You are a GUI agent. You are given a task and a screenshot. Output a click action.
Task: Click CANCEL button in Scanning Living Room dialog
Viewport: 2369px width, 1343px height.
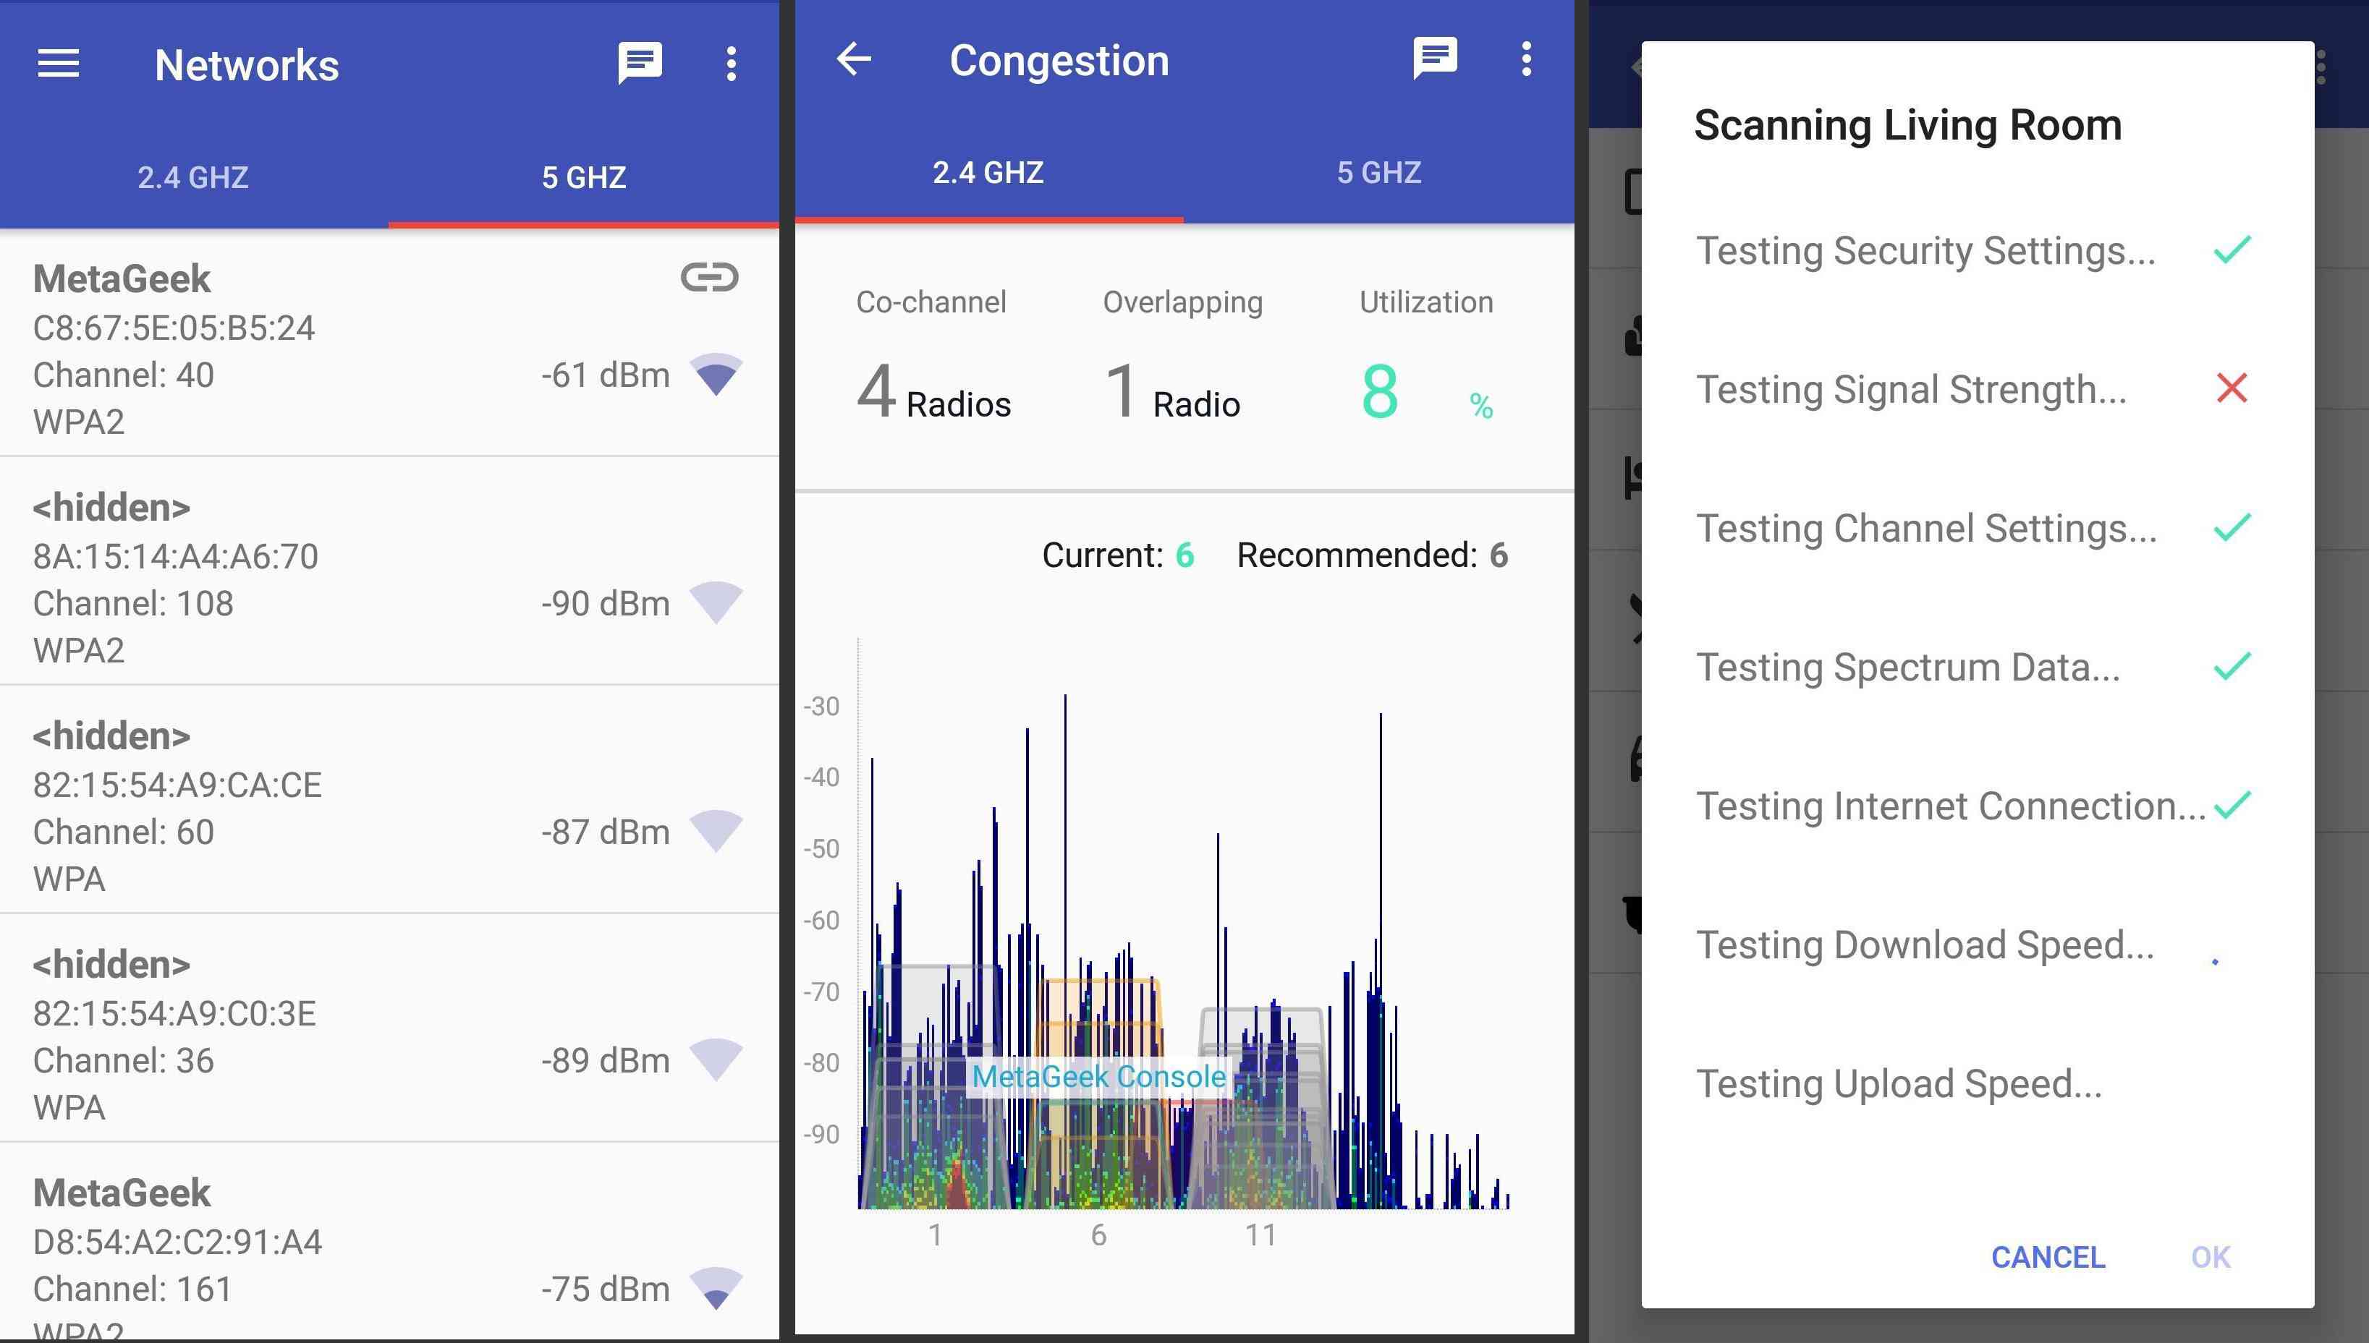point(2047,1257)
